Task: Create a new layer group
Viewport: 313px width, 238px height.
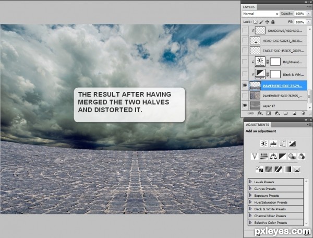Action: pos(286,113)
